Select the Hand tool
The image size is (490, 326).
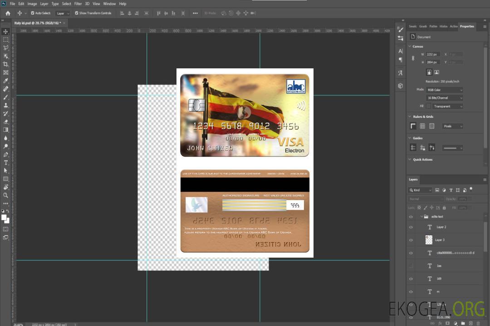5,187
